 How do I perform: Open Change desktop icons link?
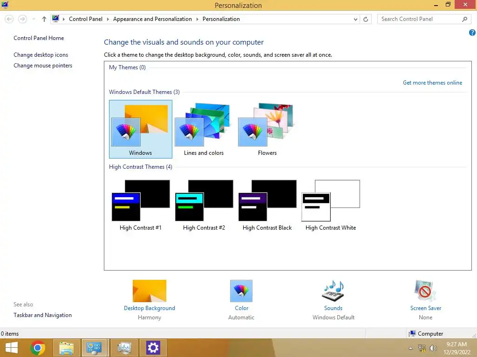point(41,55)
